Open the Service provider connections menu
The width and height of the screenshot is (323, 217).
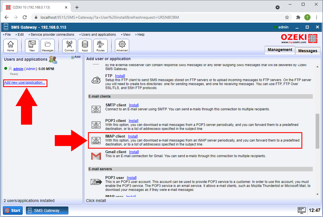tap(52, 35)
